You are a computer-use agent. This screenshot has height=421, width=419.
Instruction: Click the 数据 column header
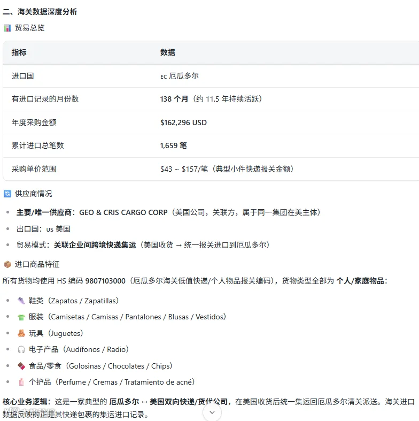coord(168,52)
